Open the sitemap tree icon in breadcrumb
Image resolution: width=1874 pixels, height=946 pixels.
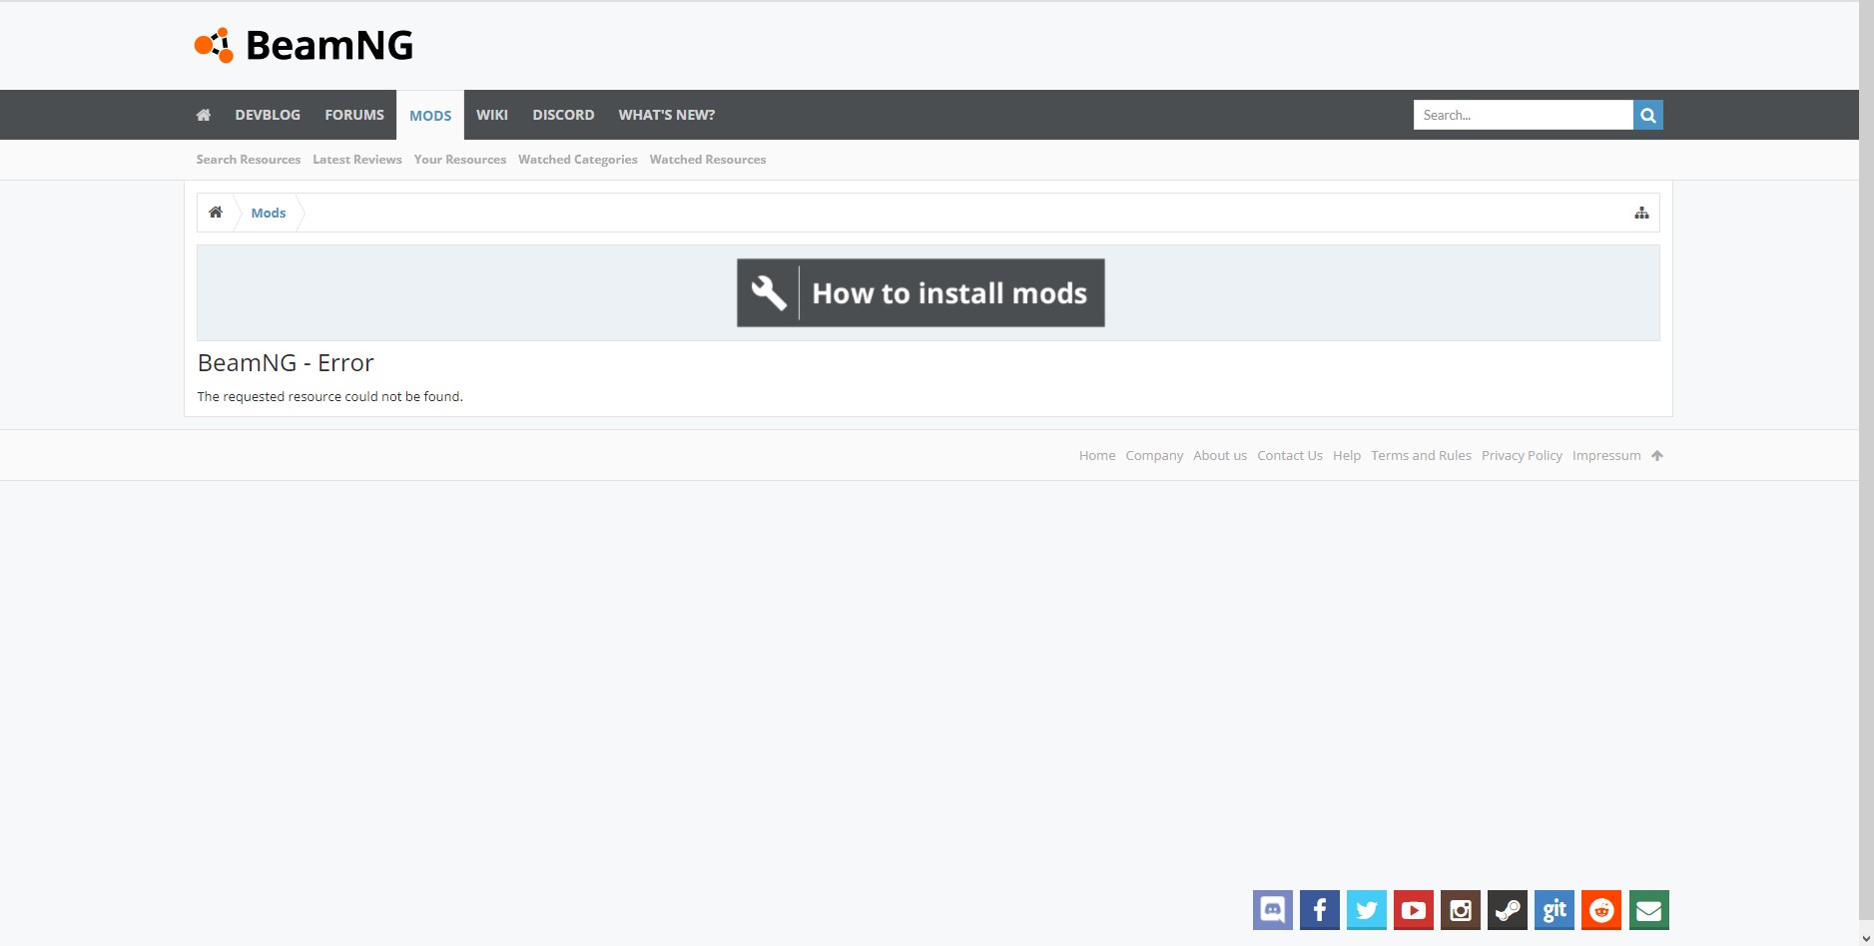[1641, 213]
